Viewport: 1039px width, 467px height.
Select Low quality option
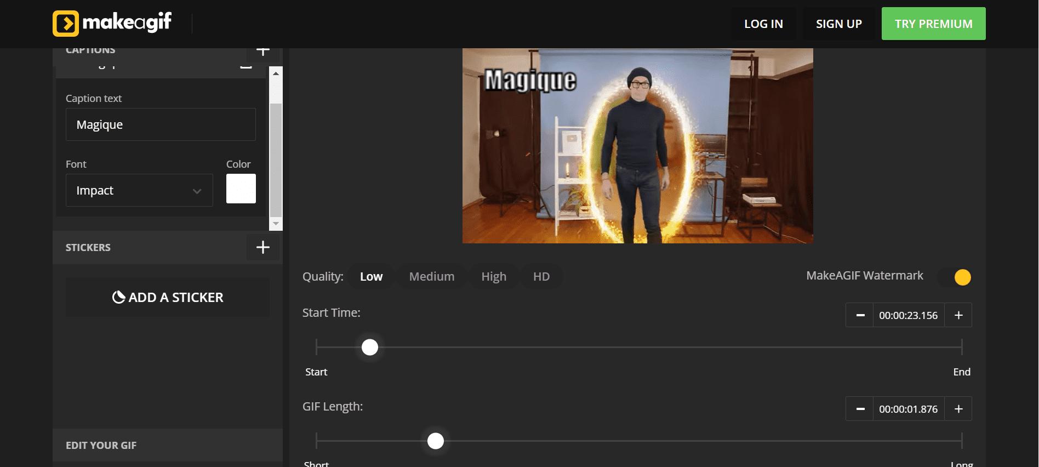point(372,277)
